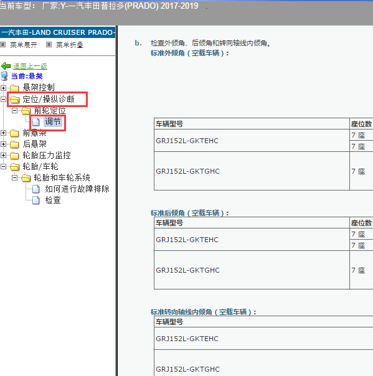Select 轮胎和车轮系统 in the tree
Viewport: 373px width, 376px height.
pyautogui.click(x=62, y=177)
